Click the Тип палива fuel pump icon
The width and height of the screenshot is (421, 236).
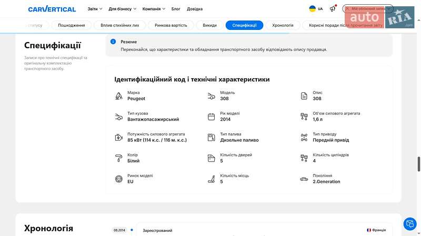[x=212, y=137]
